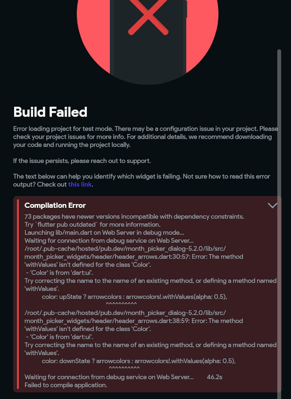Click the "Error loading project for test mode" paragraph

coord(143,137)
